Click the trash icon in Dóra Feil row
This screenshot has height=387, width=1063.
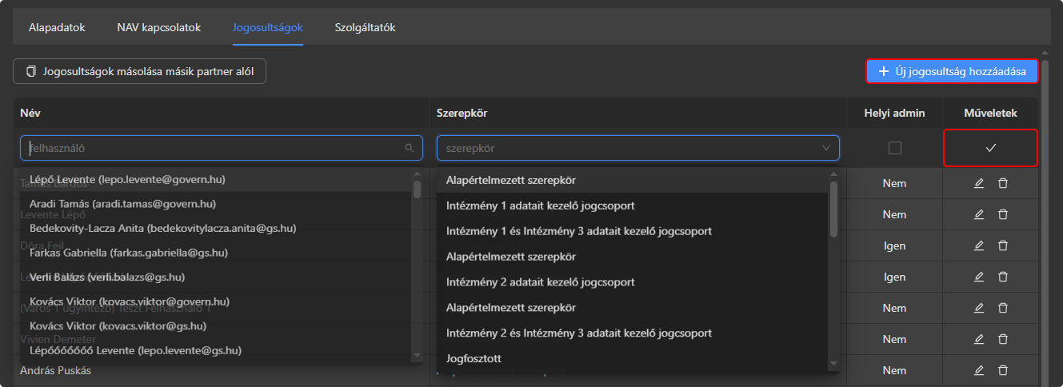pyautogui.click(x=1002, y=245)
